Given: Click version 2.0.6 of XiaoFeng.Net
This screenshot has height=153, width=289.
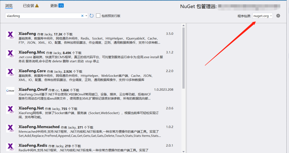Looking at the screenshot, I should (x=170, y=108).
